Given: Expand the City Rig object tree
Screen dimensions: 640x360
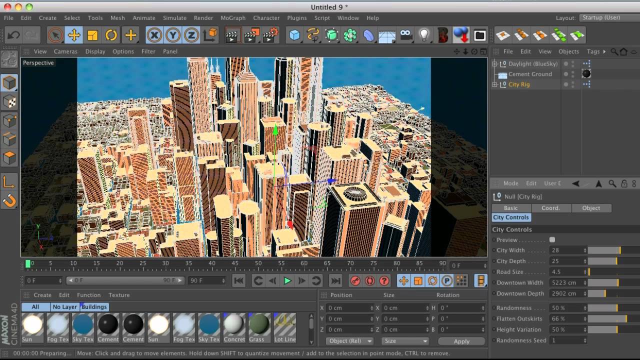Looking at the screenshot, I should point(495,84).
